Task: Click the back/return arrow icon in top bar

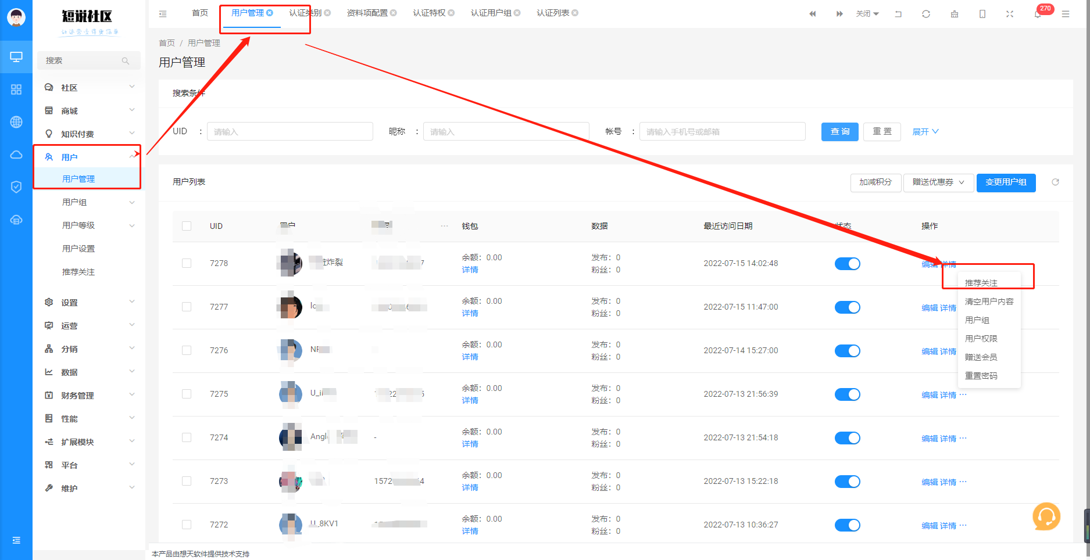Action: point(898,13)
